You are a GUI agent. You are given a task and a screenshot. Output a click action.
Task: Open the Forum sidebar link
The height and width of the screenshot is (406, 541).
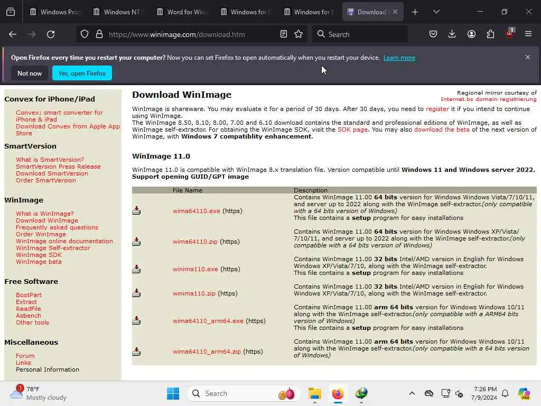[x=25, y=356]
